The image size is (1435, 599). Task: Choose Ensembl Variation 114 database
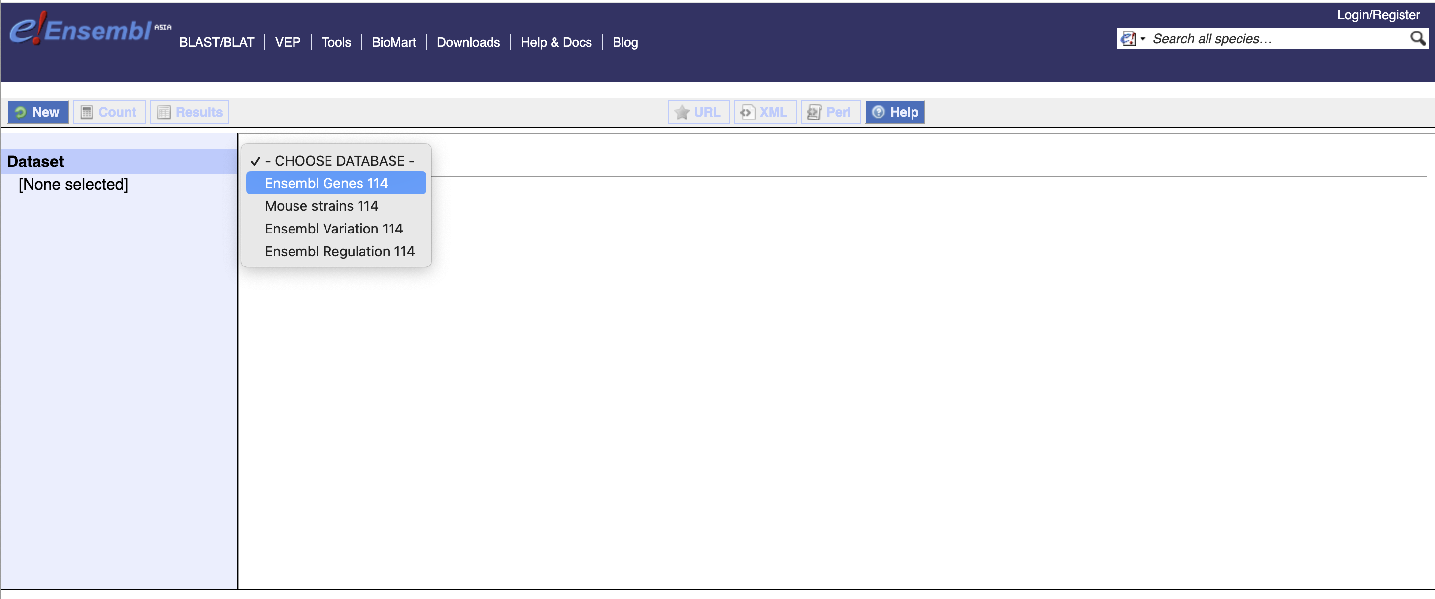tap(336, 229)
